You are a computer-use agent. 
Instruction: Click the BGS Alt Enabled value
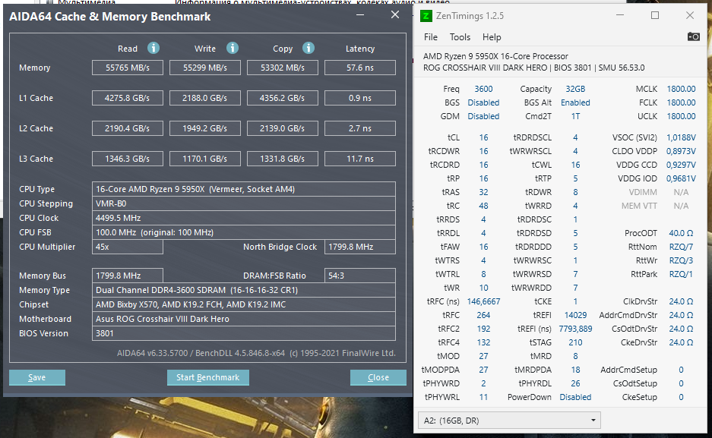click(575, 102)
